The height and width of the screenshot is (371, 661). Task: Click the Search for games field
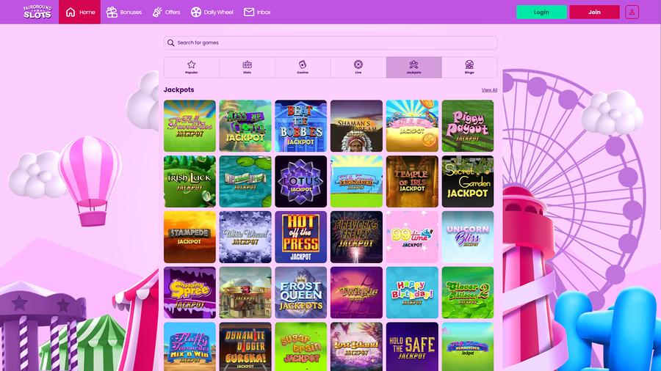coord(330,43)
